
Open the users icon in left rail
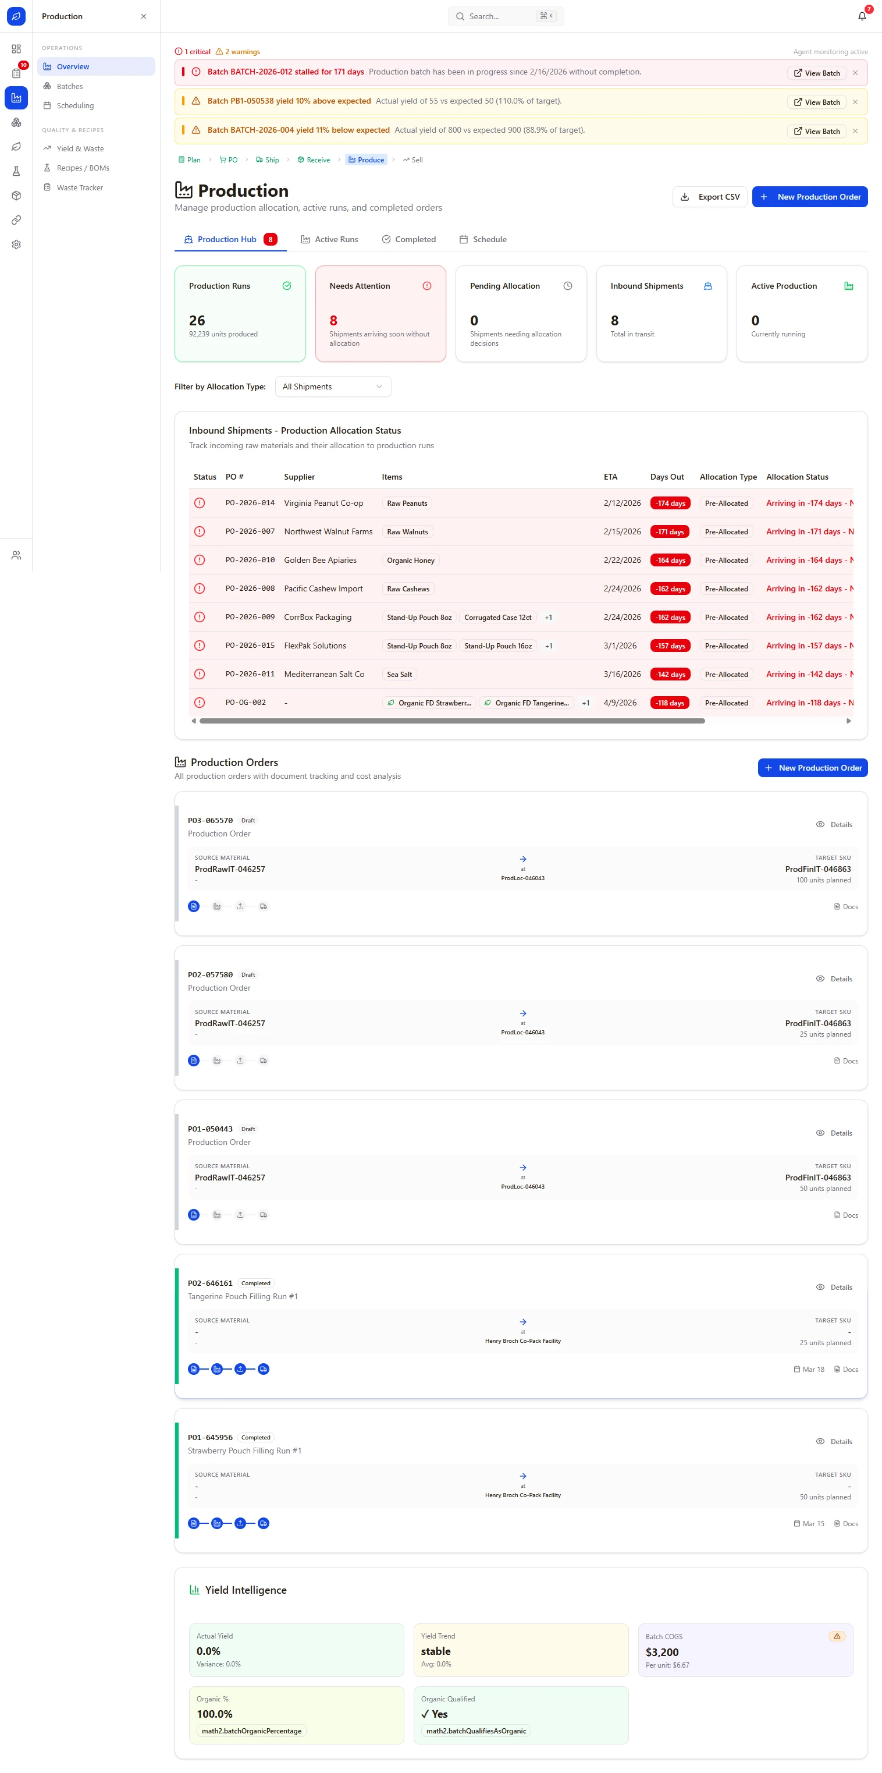[16, 555]
